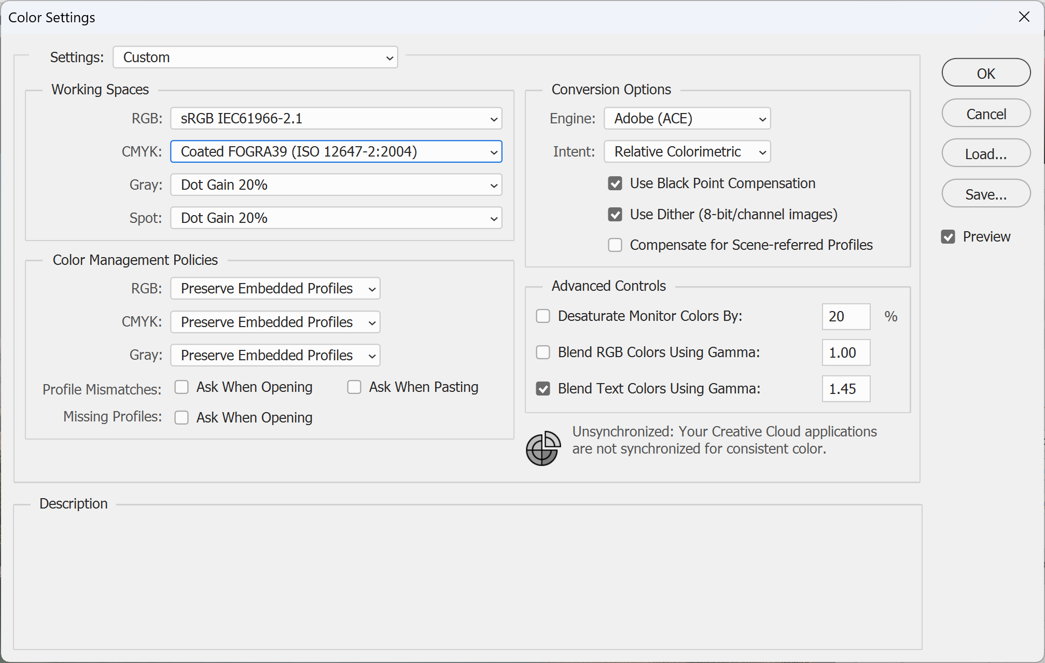
Task: Open the conversion Engine dropdown
Action: coord(687,119)
